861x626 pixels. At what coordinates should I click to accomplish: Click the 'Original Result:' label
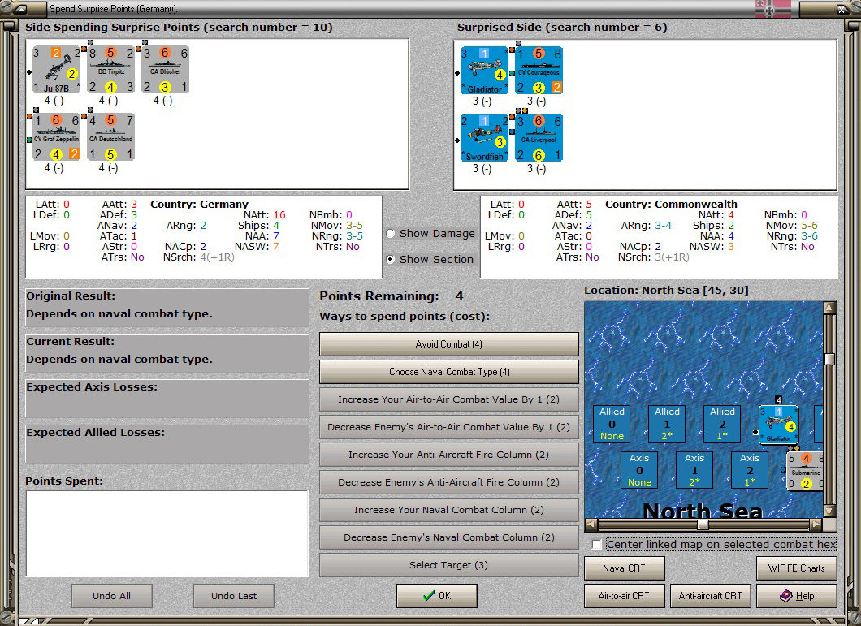[71, 296]
